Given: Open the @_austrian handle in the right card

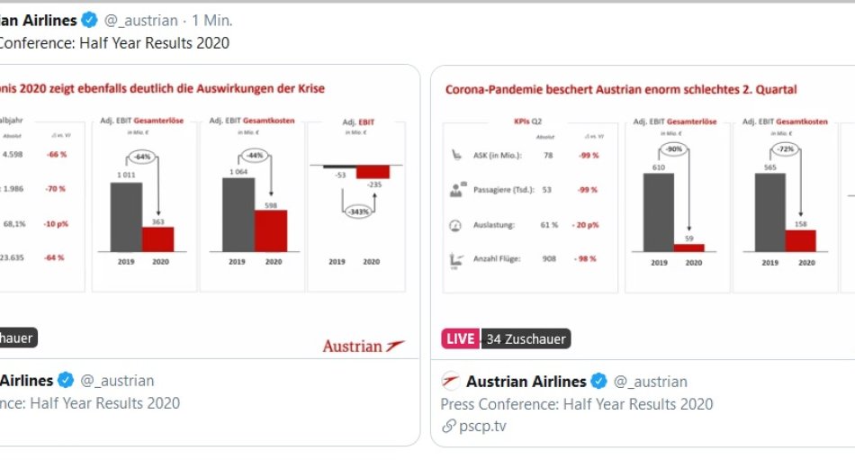Looking at the screenshot, I should click(x=651, y=382).
